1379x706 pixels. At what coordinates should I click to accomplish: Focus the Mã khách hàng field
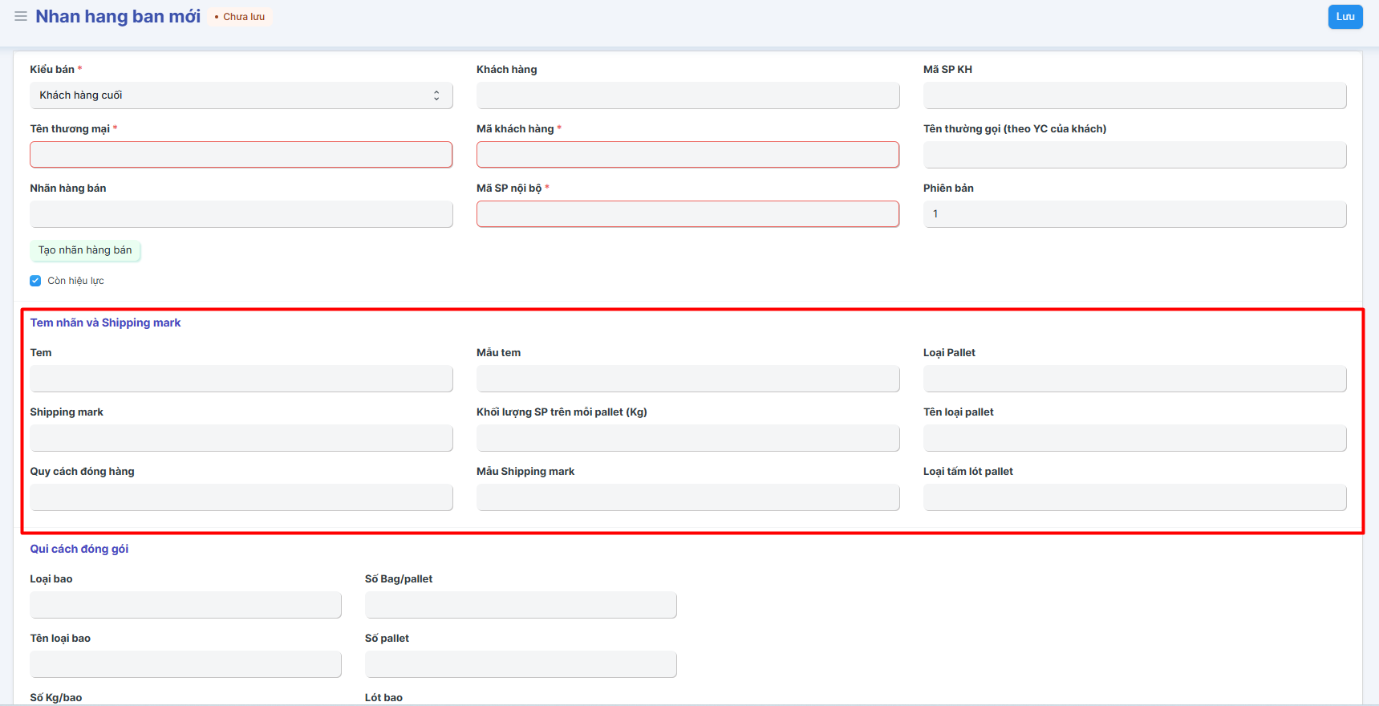coord(687,155)
